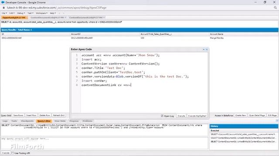The height and width of the screenshot is (156, 279).
Task: Click the site lock icon in address bar
Action: pos(4,8)
